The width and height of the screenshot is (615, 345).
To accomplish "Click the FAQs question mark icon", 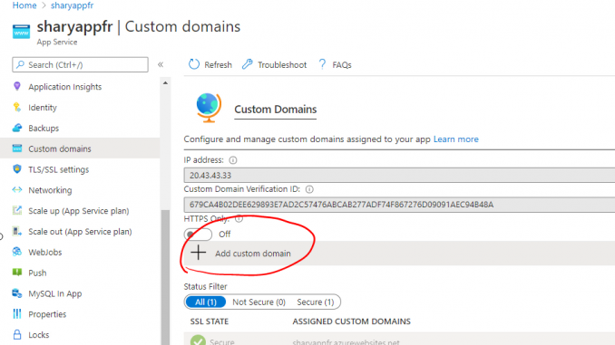I will (322, 64).
